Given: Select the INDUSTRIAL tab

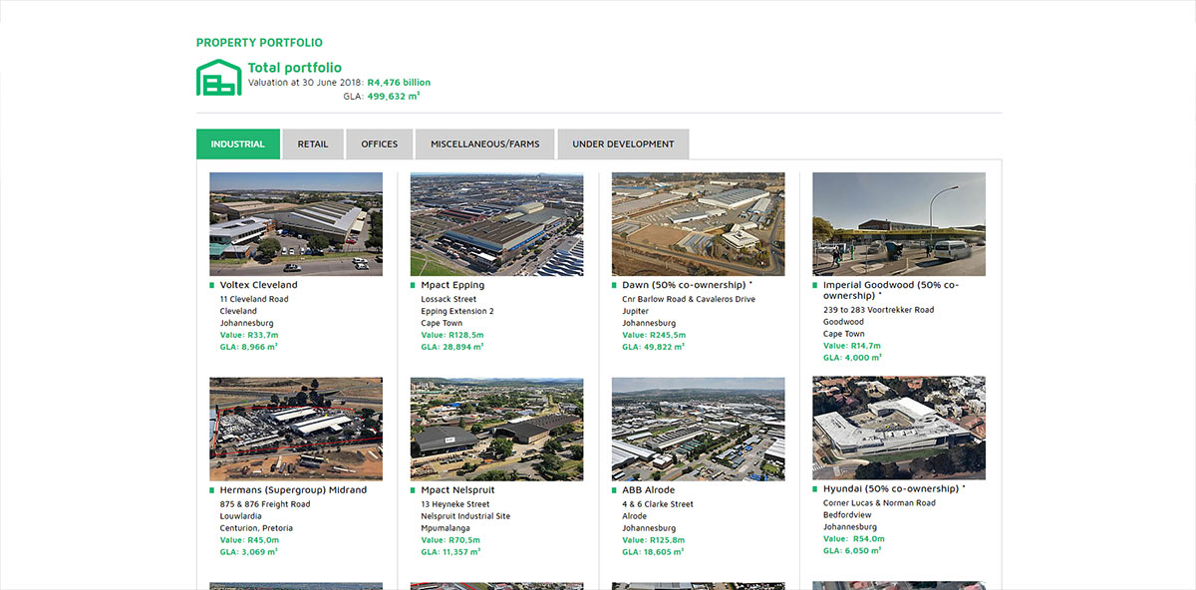Looking at the screenshot, I should tap(238, 144).
